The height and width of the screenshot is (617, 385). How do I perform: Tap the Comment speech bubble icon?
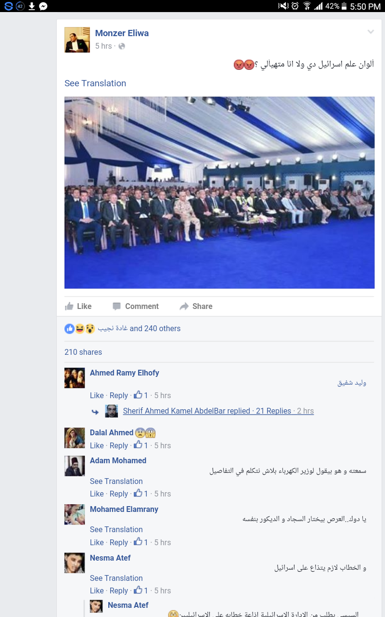(x=116, y=306)
